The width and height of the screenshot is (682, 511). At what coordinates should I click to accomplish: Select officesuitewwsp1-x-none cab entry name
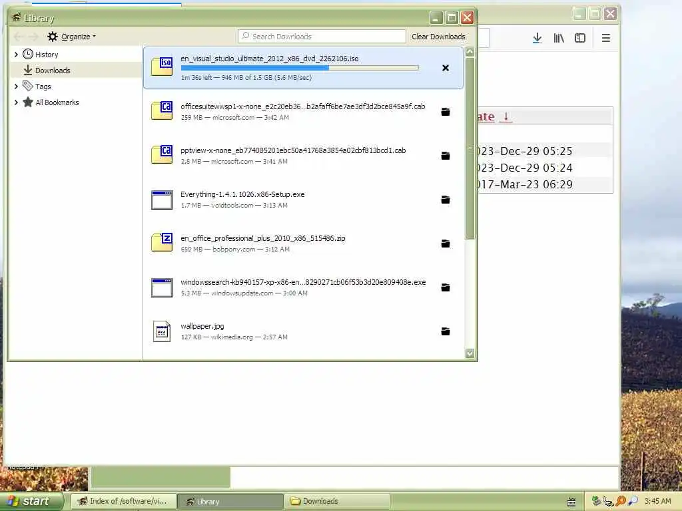[303, 106]
